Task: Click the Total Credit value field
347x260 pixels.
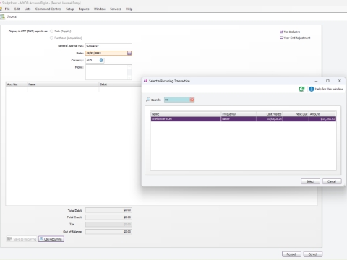Action: pyautogui.click(x=108, y=217)
